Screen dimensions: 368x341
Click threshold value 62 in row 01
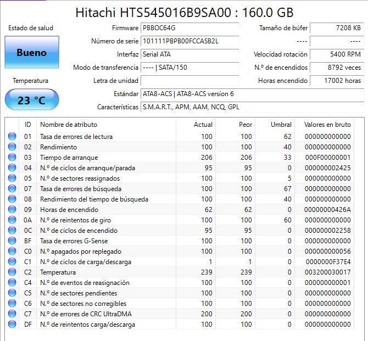click(x=287, y=137)
